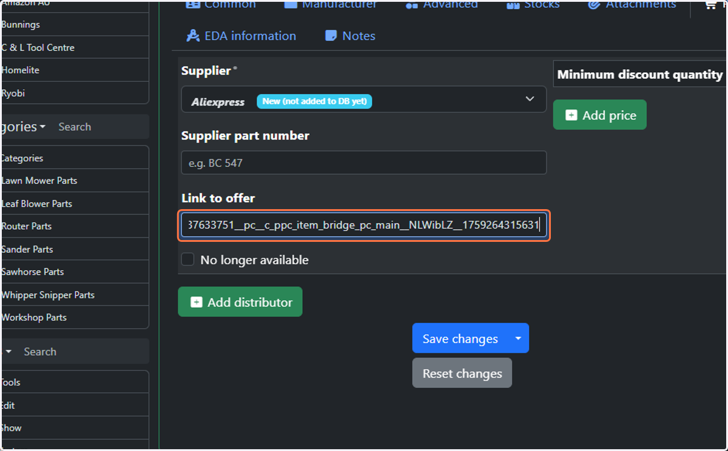
Task: Click the Add price button
Action: 599,115
